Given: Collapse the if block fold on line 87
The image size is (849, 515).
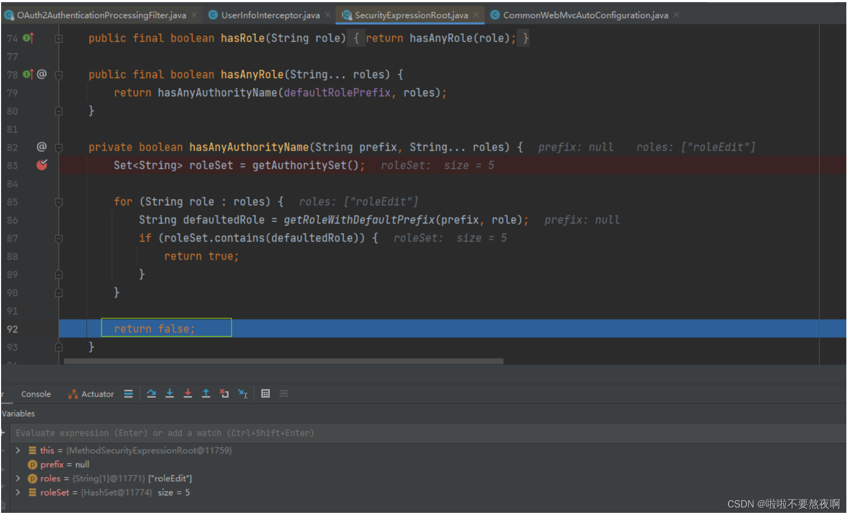Looking at the screenshot, I should [x=59, y=238].
